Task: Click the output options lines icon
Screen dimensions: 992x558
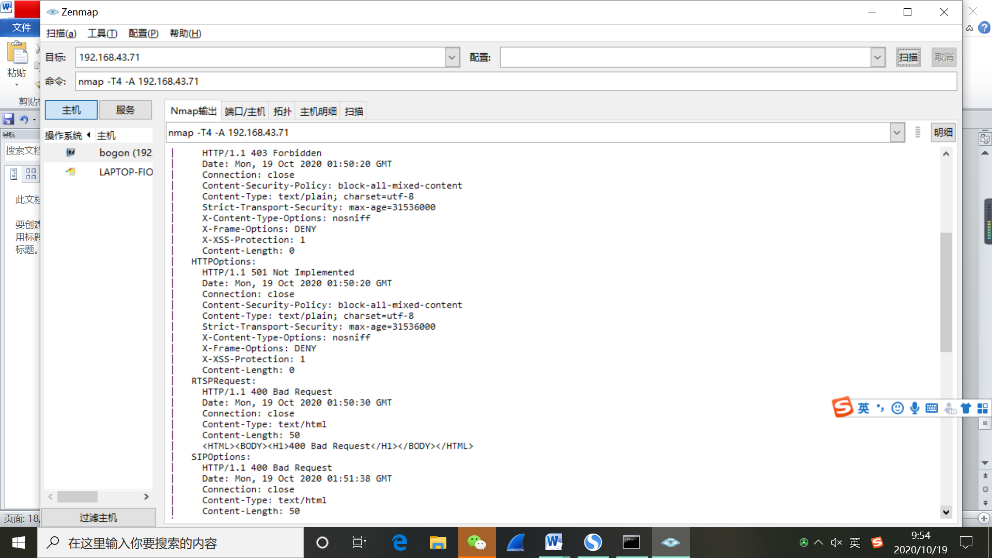Action: point(918,132)
